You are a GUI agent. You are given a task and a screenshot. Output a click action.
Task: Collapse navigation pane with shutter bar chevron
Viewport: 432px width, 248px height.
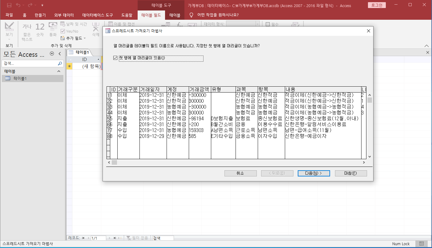click(60, 54)
